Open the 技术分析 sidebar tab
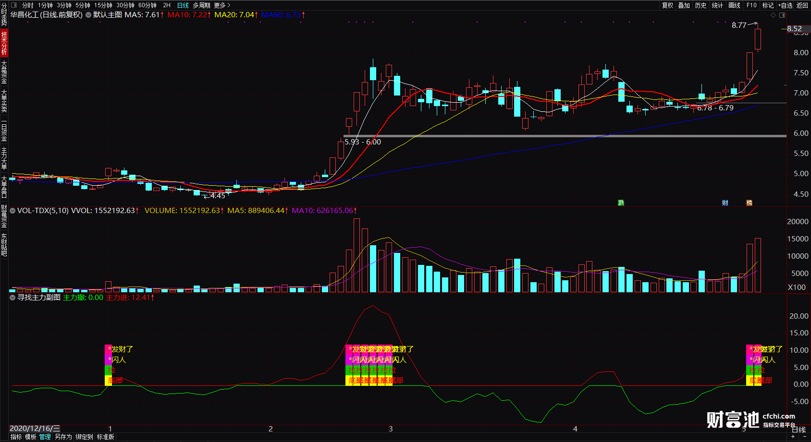Screen dimensions: 811x442 [4, 43]
